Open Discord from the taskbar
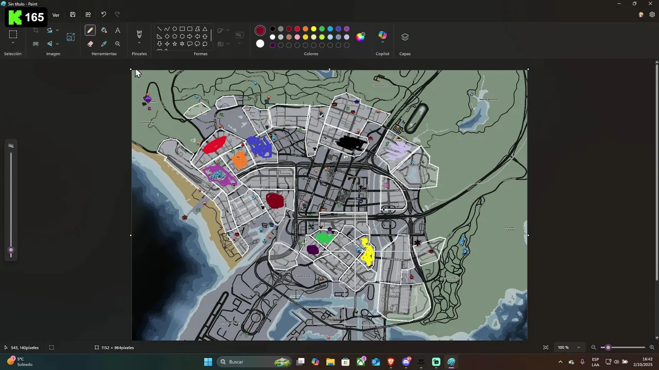This screenshot has width=659, height=370. pyautogui.click(x=406, y=362)
